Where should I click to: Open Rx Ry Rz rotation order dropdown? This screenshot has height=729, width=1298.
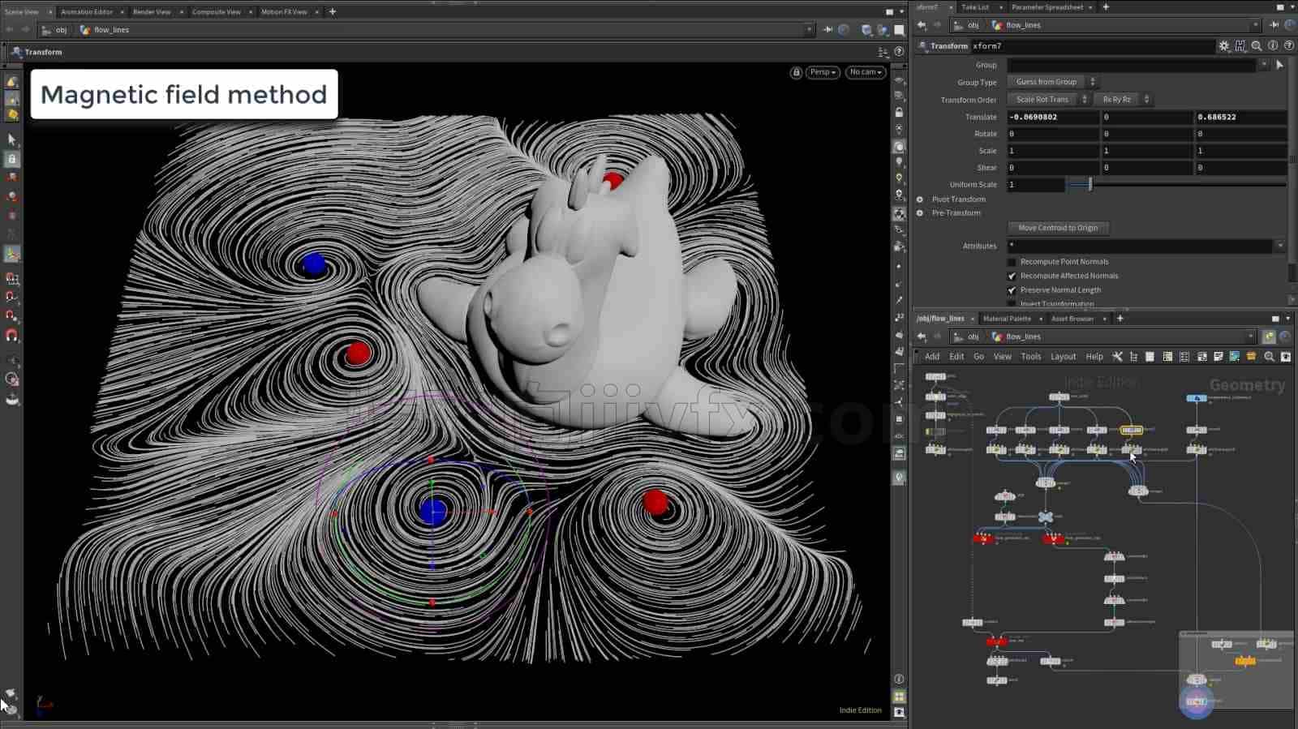[x=1123, y=100]
